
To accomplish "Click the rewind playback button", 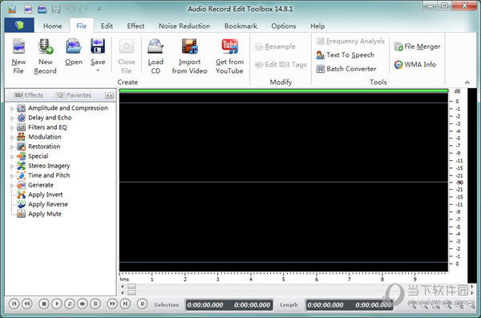I will (27, 304).
